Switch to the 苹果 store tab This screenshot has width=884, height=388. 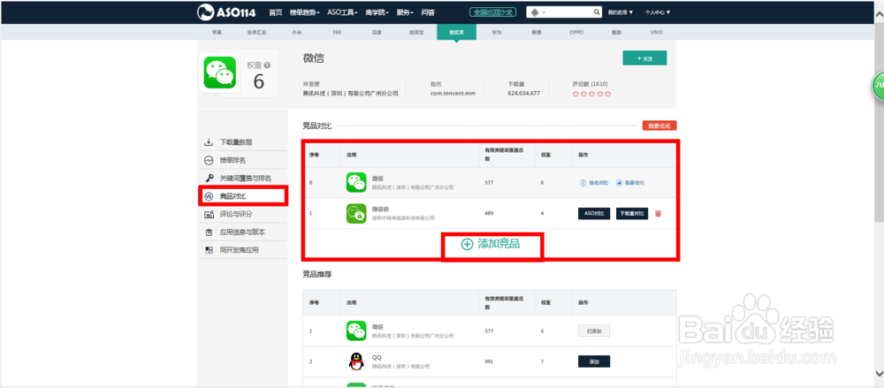tap(217, 33)
